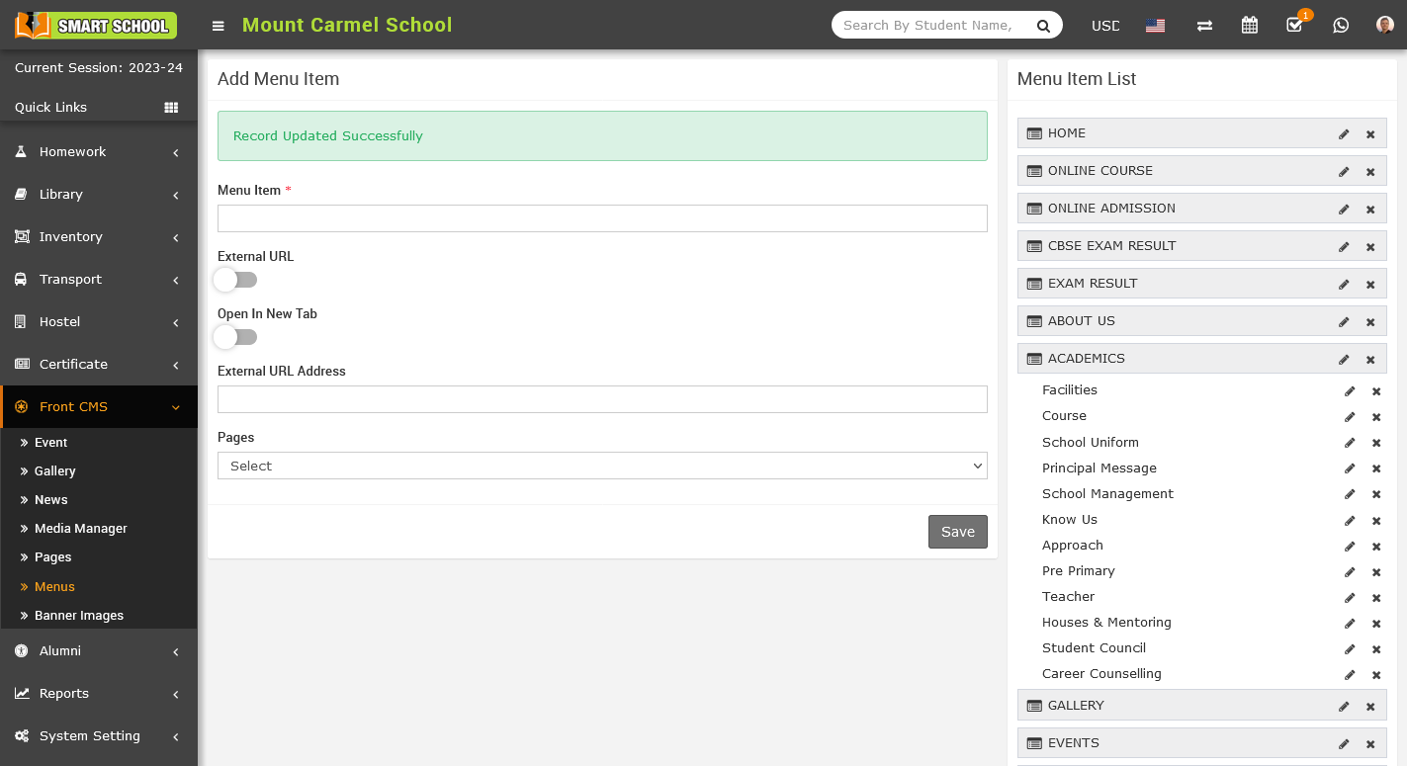Delete the Career Counselling submenu item
The width and height of the screenshot is (1407, 766).
(1376, 675)
